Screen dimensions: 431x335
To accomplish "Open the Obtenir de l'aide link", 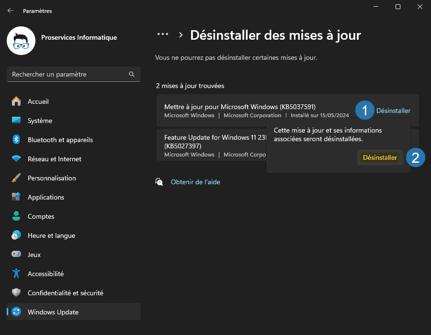I will tap(195, 182).
